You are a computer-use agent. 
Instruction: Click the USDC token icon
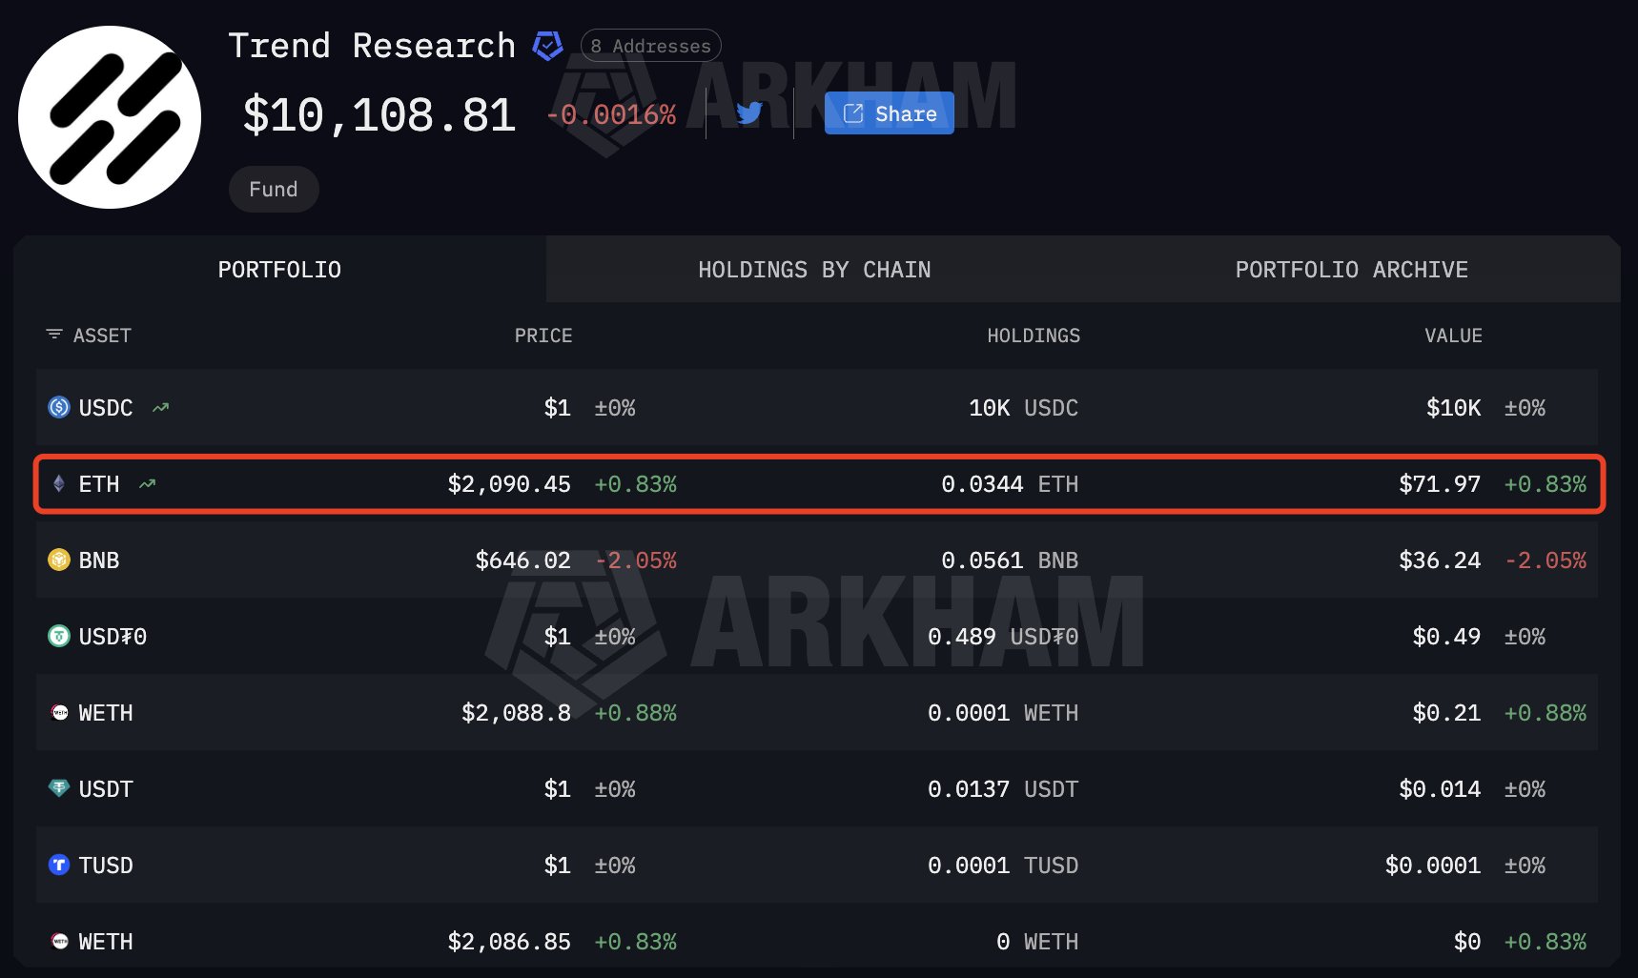[59, 407]
